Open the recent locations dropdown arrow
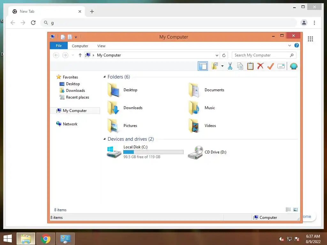 [x=73, y=55]
